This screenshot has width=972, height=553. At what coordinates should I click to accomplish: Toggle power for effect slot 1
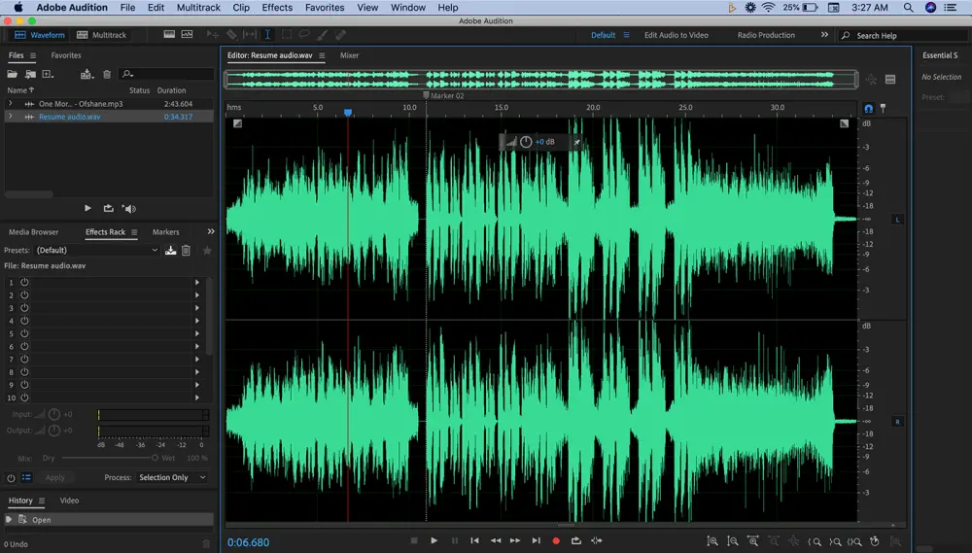coord(24,282)
